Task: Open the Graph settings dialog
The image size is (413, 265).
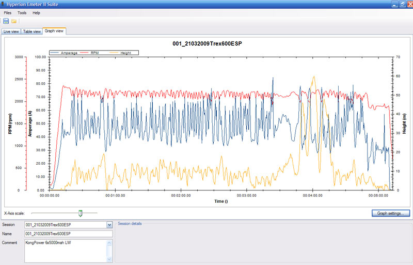Action: coord(390,213)
